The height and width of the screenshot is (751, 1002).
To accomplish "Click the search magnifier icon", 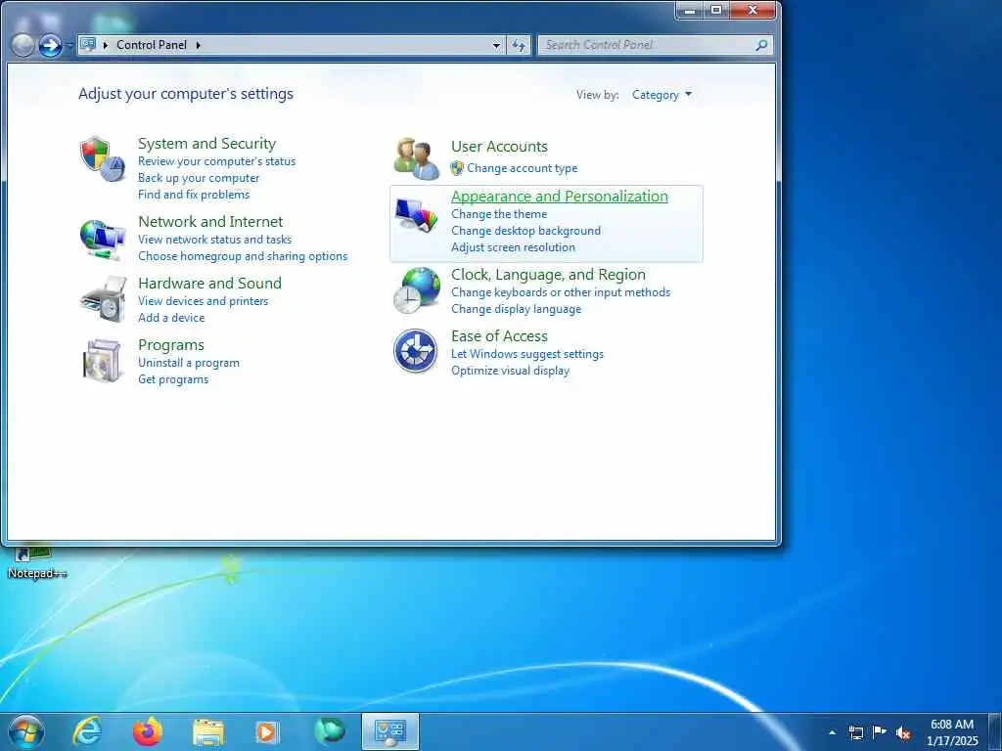I will click(x=761, y=45).
